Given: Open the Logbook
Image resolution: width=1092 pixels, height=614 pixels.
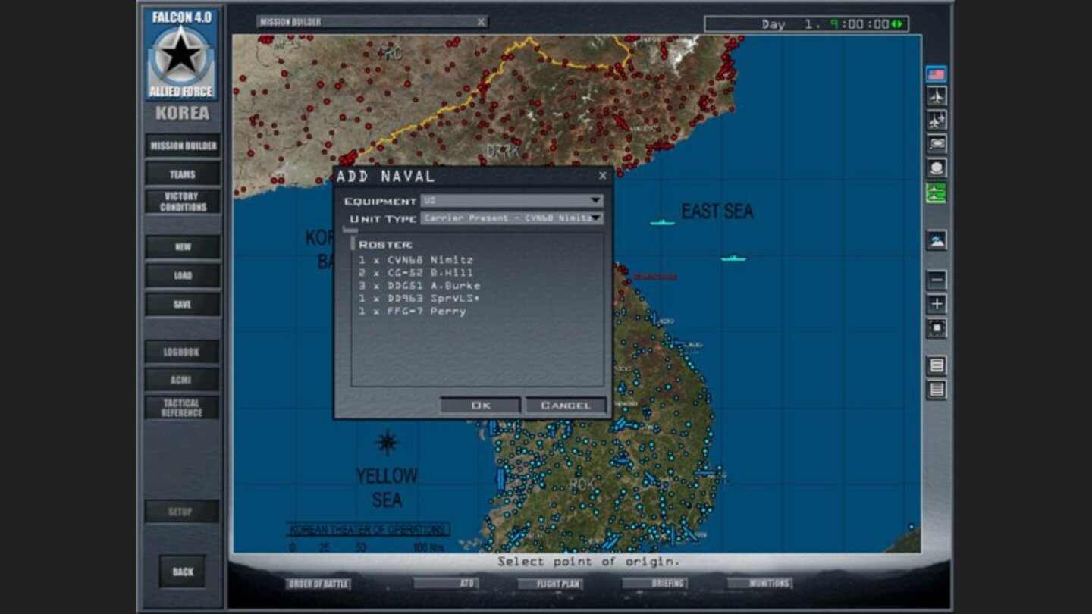Looking at the screenshot, I should [183, 352].
